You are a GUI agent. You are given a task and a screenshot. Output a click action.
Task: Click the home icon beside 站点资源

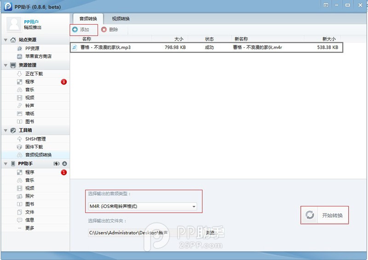(x=13, y=40)
